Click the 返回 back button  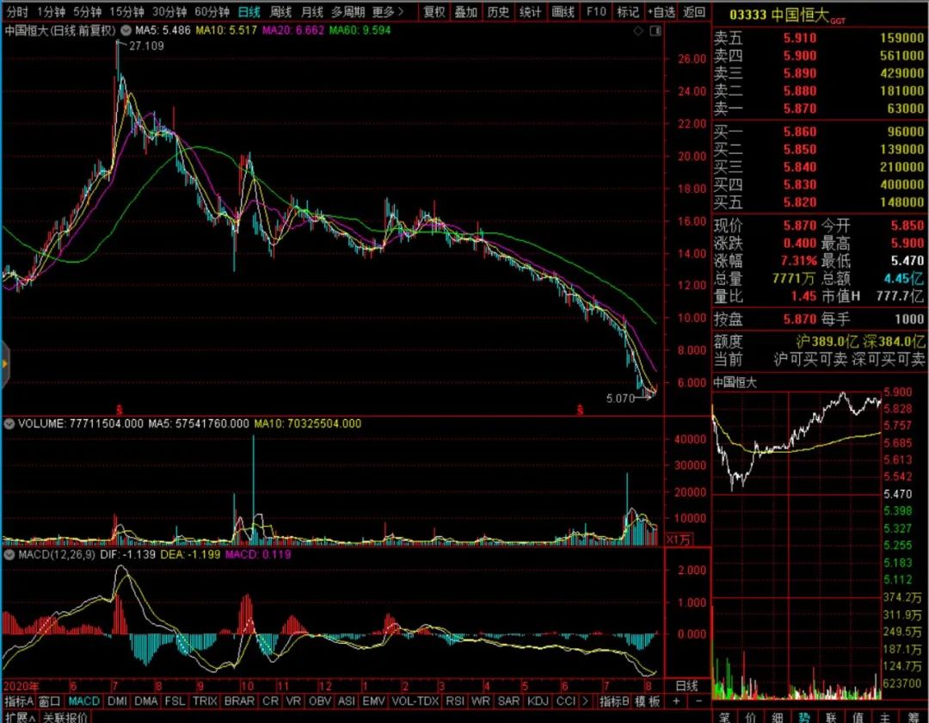[694, 12]
